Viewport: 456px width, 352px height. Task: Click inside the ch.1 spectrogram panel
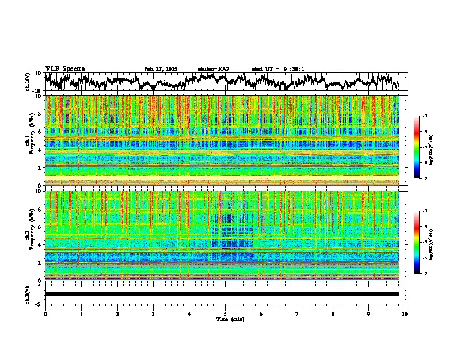point(222,140)
